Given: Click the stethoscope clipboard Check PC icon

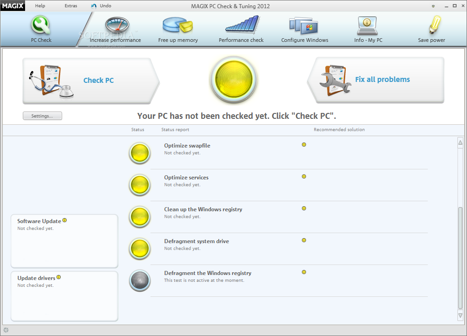Looking at the screenshot, I should tap(51, 81).
